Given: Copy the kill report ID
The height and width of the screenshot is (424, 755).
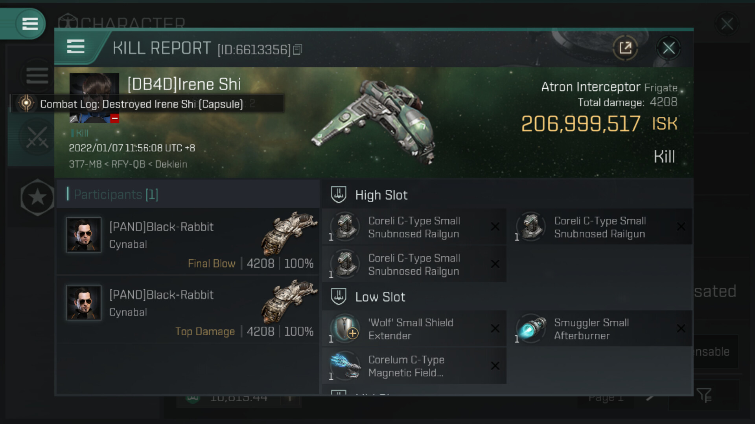Looking at the screenshot, I should [298, 49].
